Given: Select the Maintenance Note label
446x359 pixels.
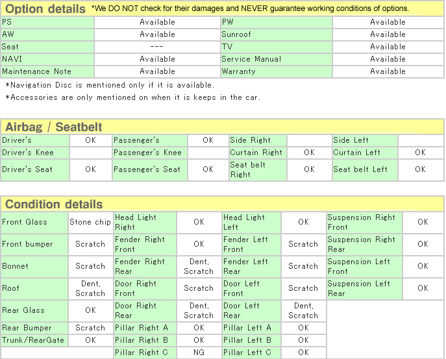Looking at the screenshot, I should click(37, 71).
